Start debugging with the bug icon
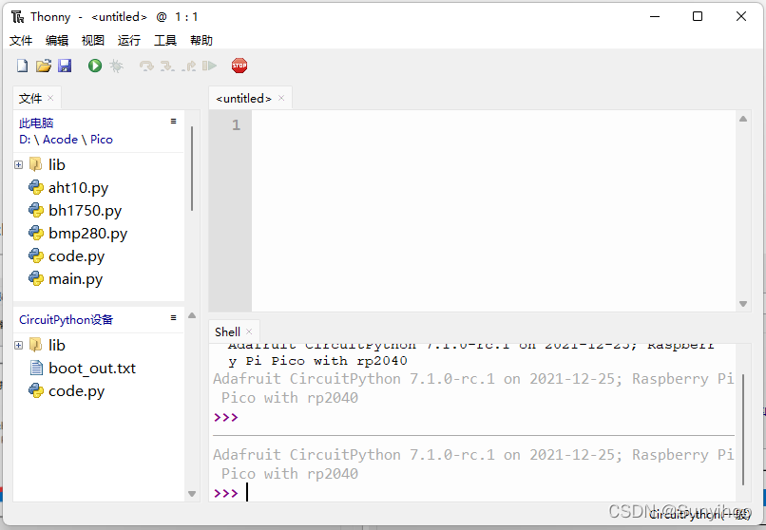The image size is (766, 530). [x=116, y=66]
